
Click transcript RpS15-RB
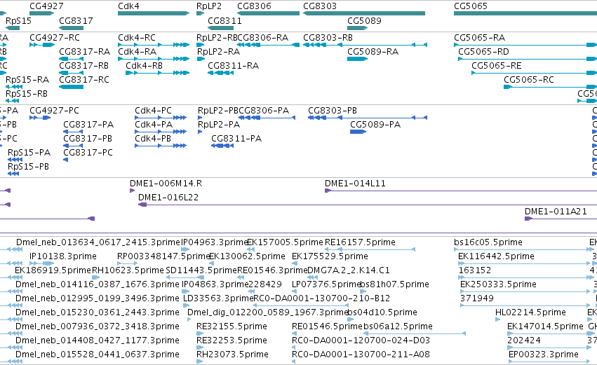point(27,94)
